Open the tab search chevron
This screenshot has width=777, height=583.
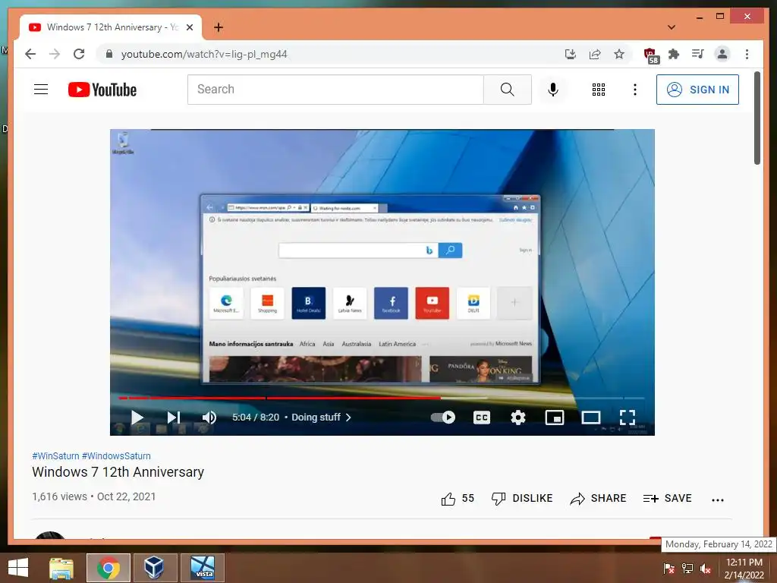point(672,27)
